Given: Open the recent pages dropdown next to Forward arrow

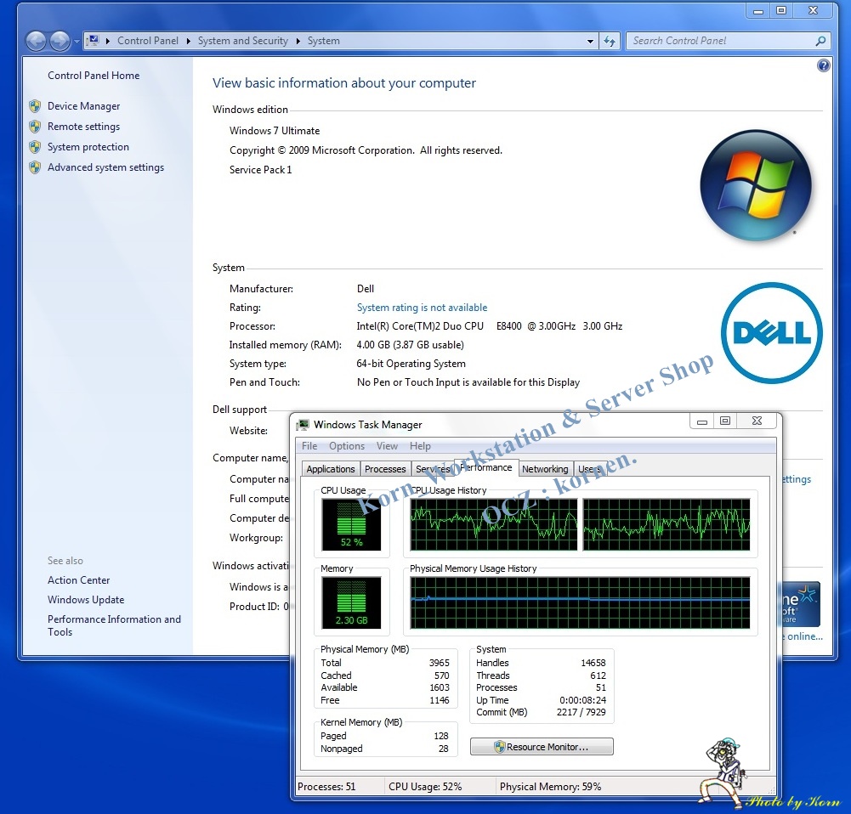Looking at the screenshot, I should click(76, 42).
